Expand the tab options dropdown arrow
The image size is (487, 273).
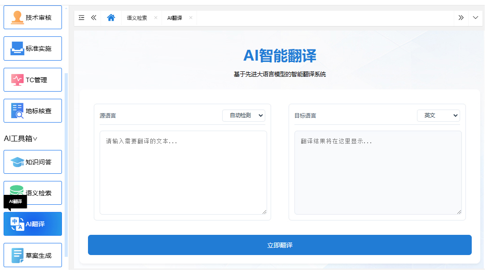click(476, 18)
